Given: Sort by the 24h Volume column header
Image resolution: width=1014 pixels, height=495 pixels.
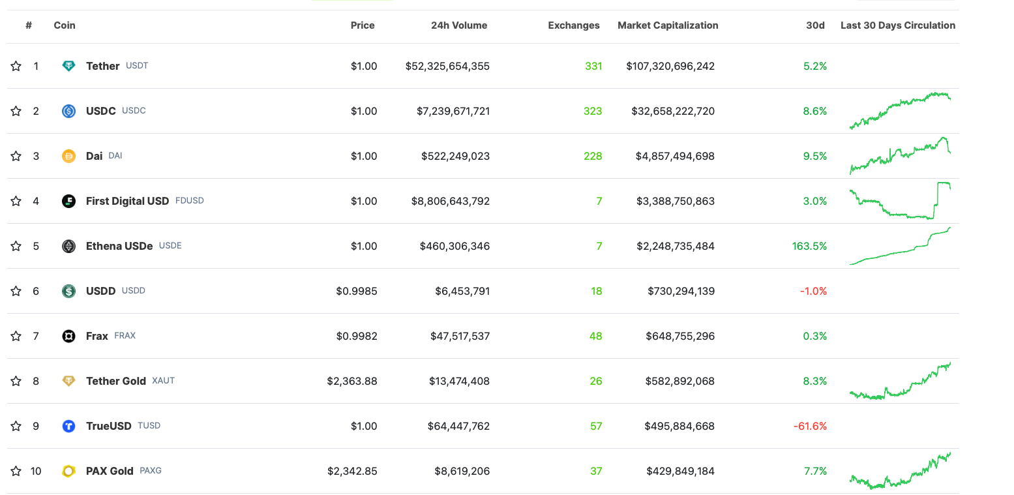Looking at the screenshot, I should [459, 25].
